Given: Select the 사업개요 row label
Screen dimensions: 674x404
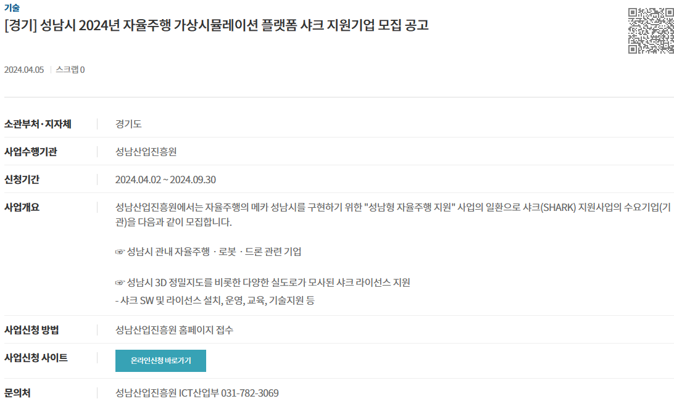Looking at the screenshot, I should [x=22, y=207].
